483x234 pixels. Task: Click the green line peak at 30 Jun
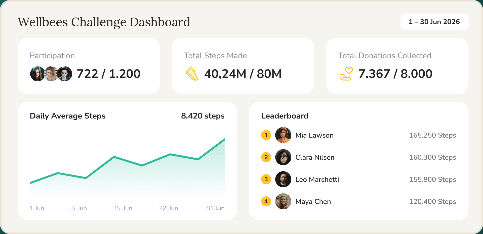pyautogui.click(x=224, y=139)
